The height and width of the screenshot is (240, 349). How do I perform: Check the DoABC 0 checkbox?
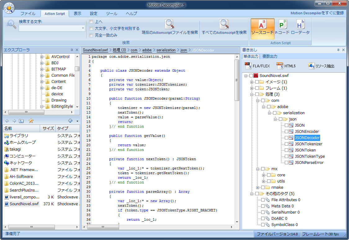click(x=263, y=218)
